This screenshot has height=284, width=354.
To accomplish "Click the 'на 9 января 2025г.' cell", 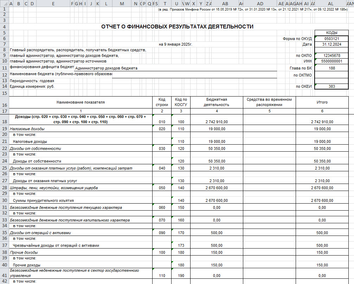I will click(175, 44).
